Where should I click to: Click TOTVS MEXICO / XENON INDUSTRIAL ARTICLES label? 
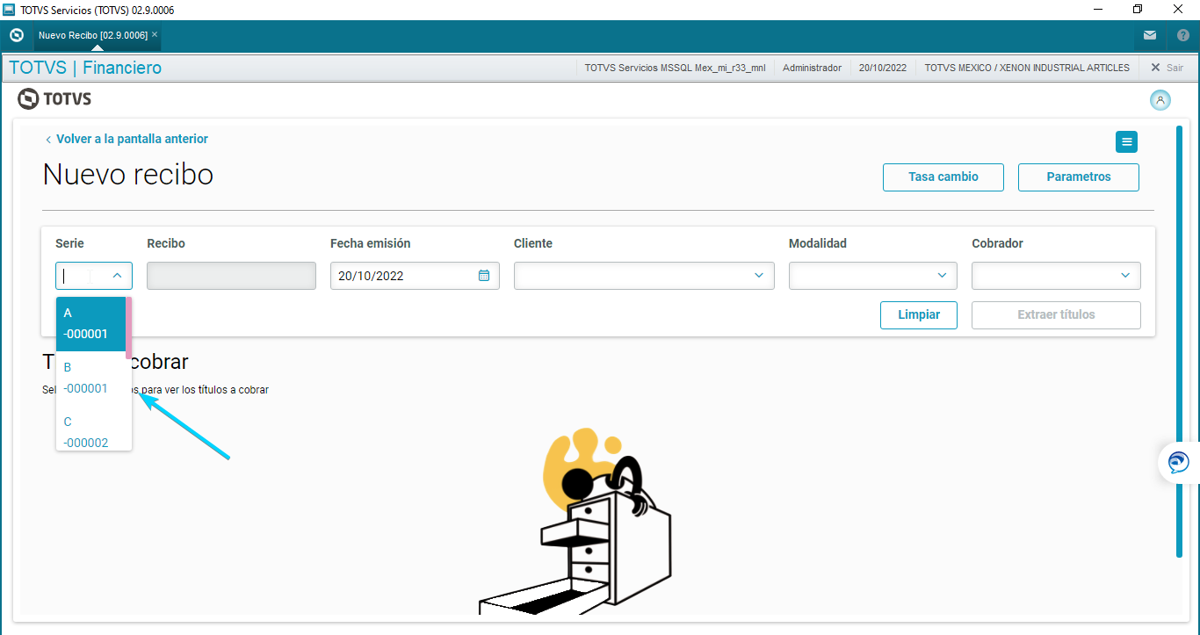point(1027,68)
